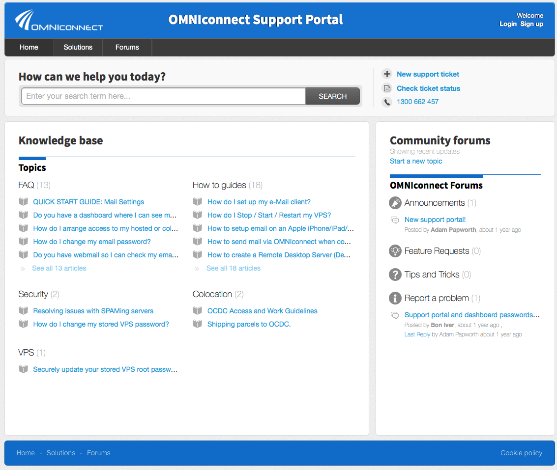Go to Home in the footer
This screenshot has height=470, width=557.
(26, 453)
